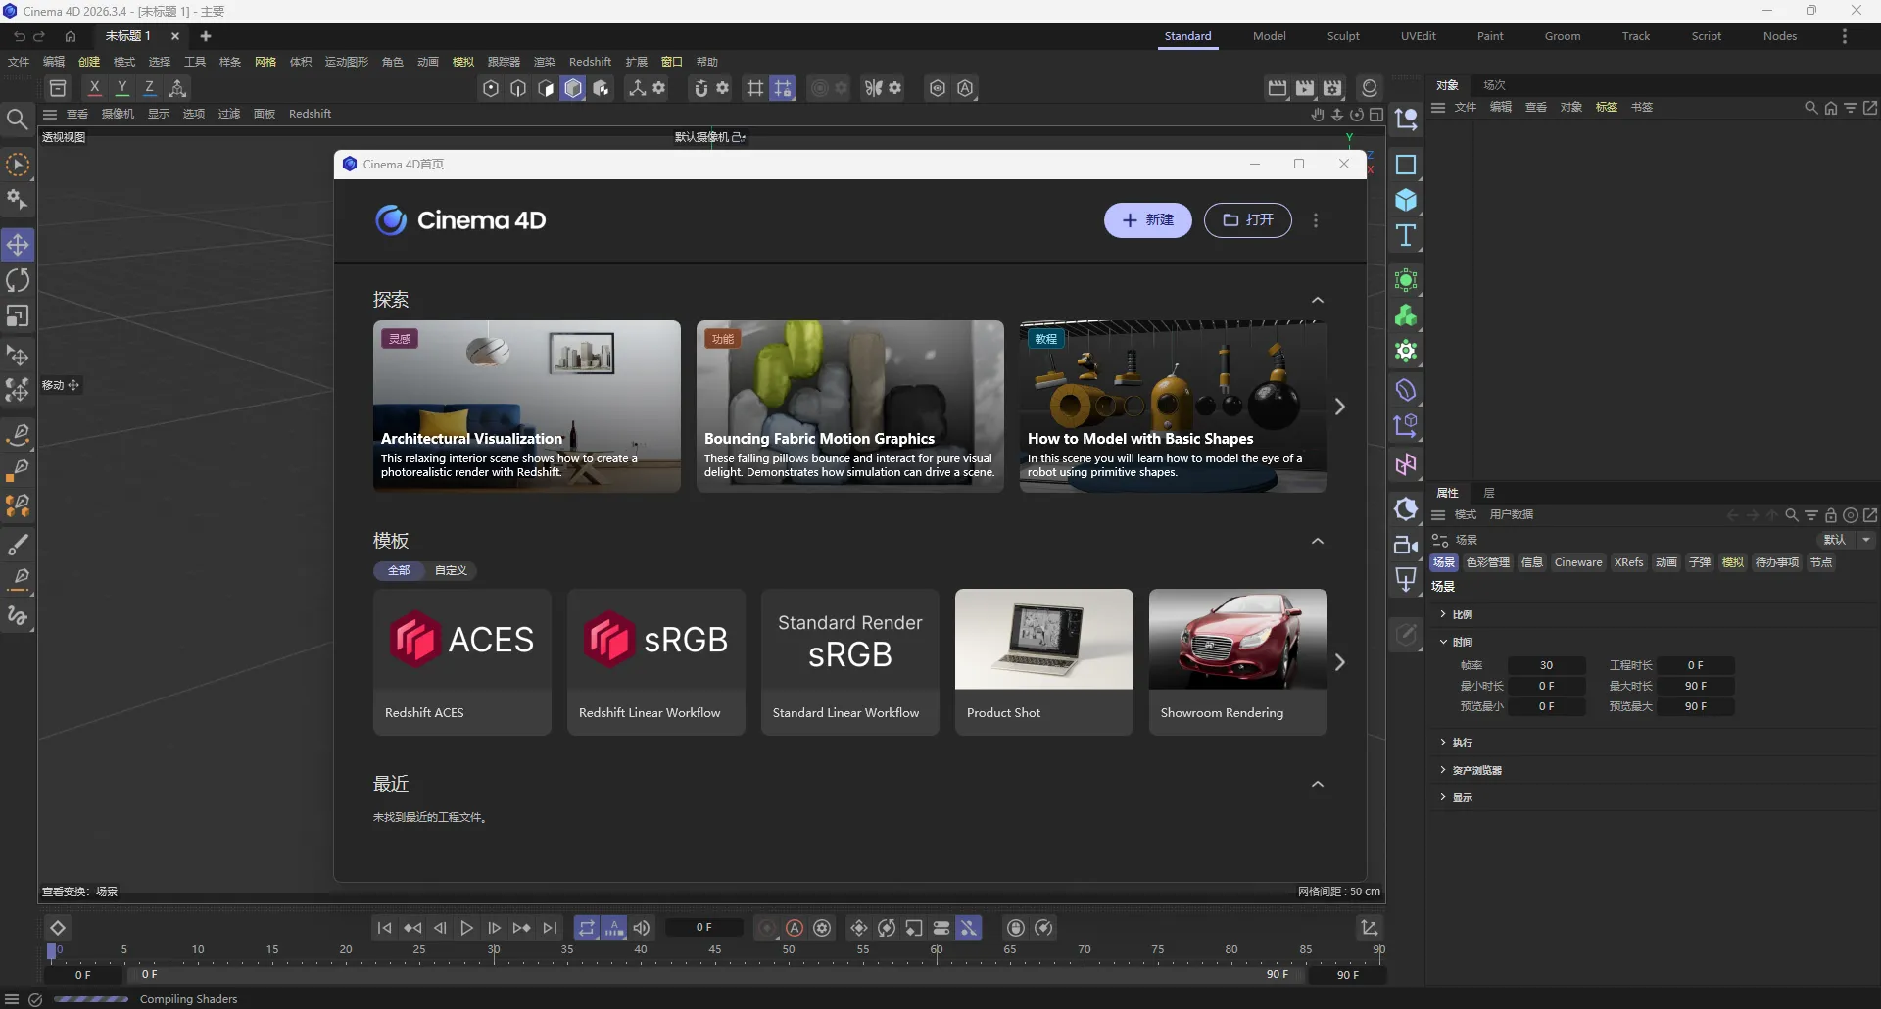Switch to the 色彩管理 attribute tab

[1487, 562]
